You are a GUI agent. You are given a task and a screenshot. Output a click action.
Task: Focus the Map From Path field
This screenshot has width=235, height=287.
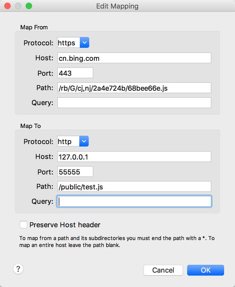click(134, 88)
